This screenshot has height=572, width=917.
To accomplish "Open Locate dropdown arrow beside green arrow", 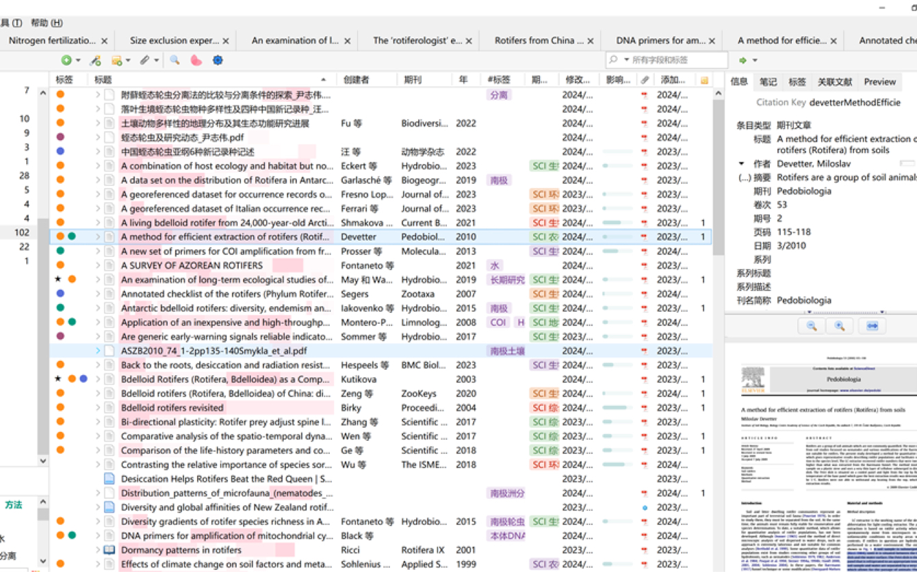I will (755, 61).
